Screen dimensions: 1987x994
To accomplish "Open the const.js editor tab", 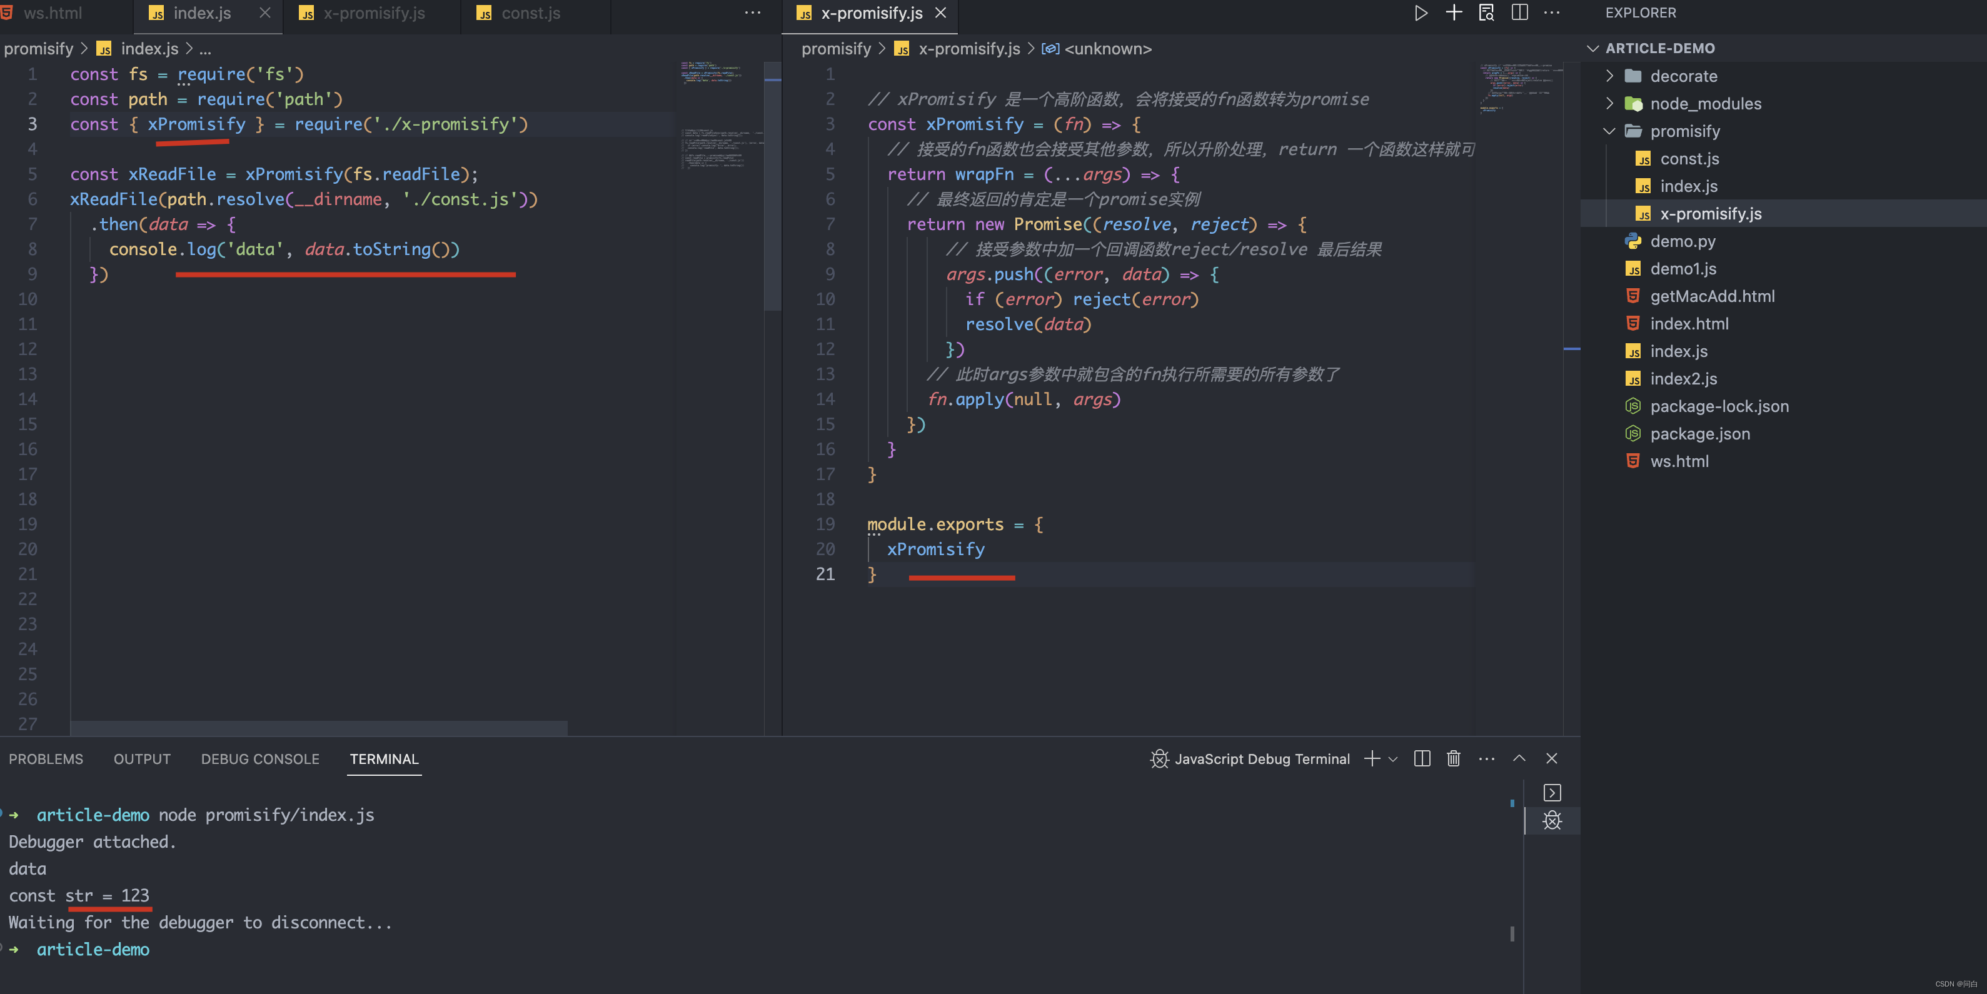I will 530,13.
